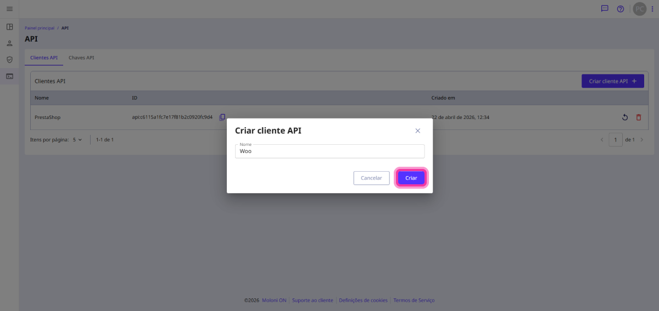Open Definições de cookies link
The image size is (659, 311).
364,301
